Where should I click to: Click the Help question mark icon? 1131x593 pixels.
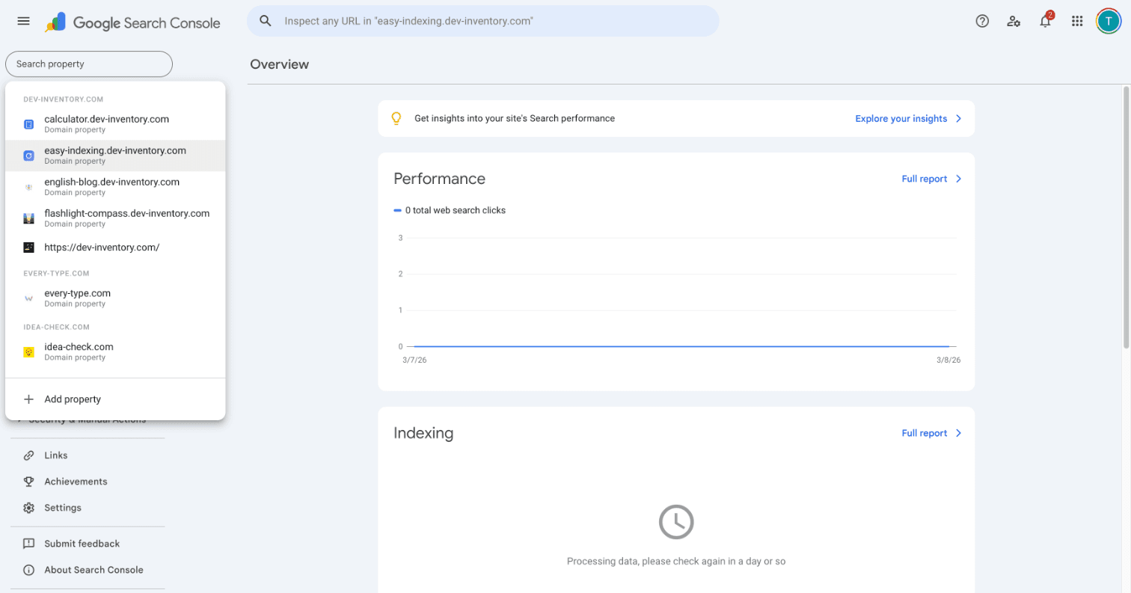tap(982, 21)
